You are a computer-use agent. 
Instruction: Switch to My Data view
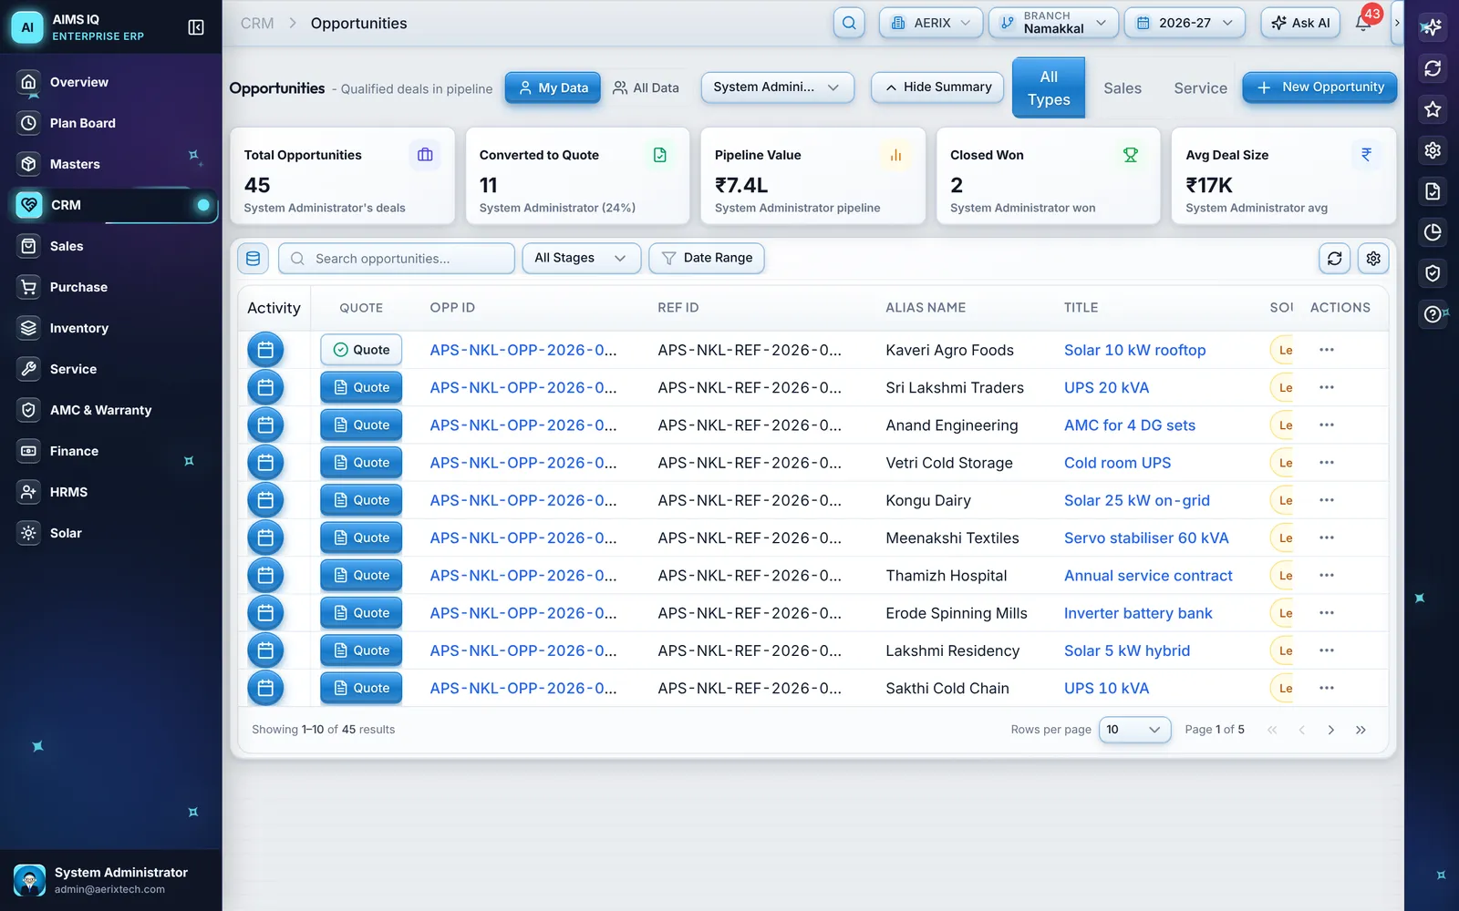553,87
